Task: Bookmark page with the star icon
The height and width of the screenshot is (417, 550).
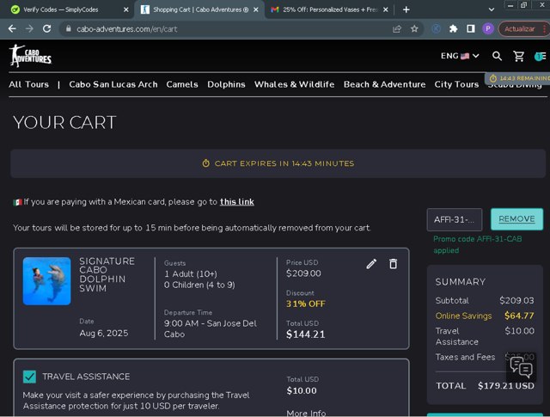Action: coord(414,28)
